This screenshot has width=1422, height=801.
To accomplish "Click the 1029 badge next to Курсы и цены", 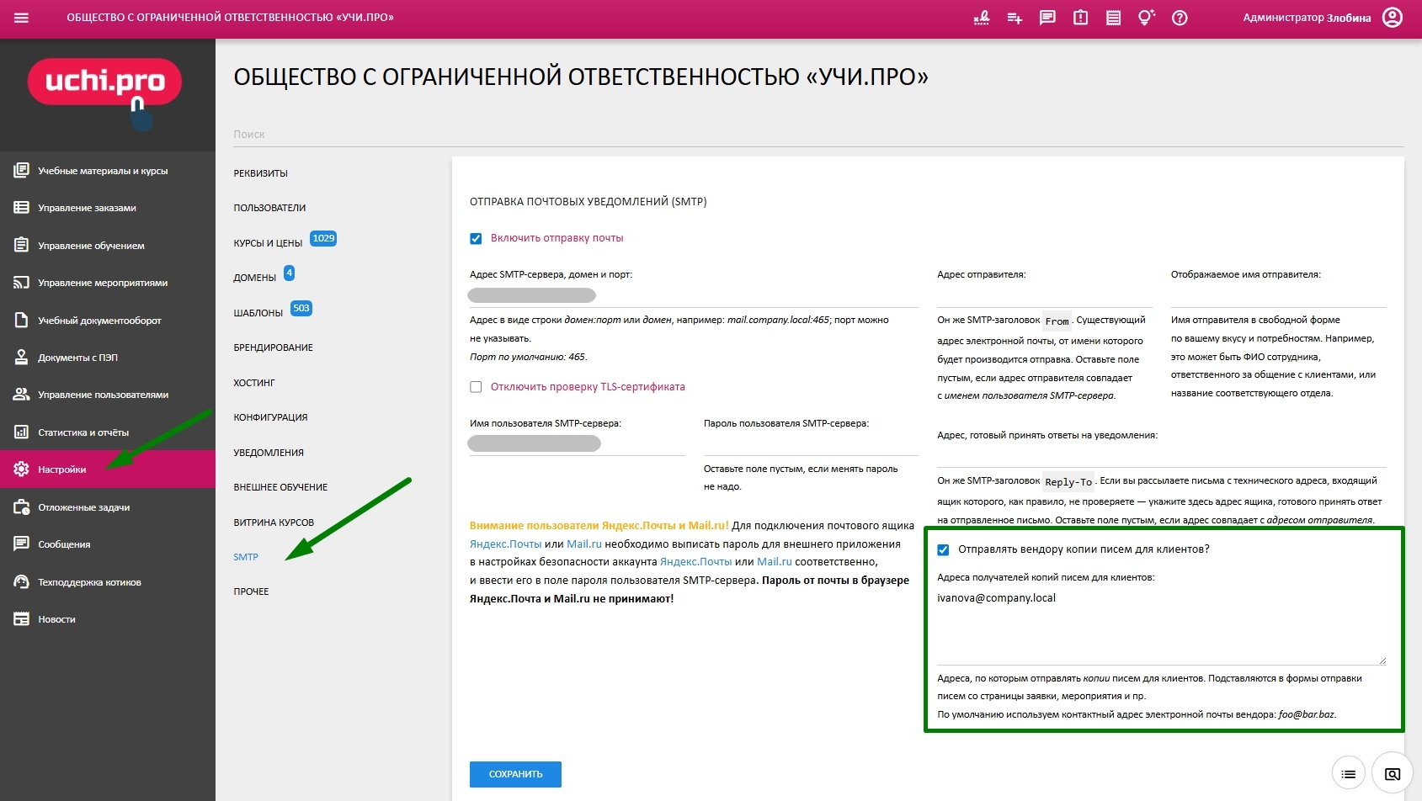I will pyautogui.click(x=323, y=239).
